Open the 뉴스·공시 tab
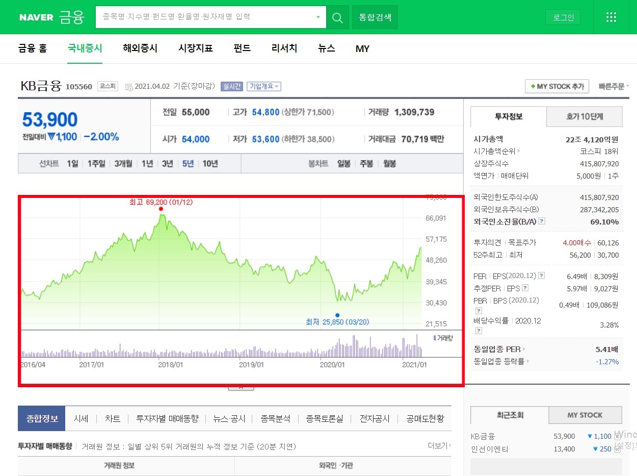Image resolution: width=637 pixels, height=476 pixels. 229,419
